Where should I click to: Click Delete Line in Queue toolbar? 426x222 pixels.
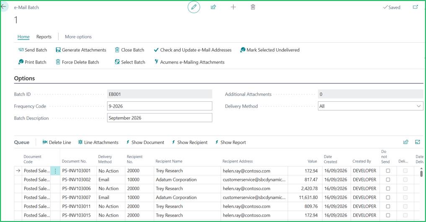click(x=57, y=142)
